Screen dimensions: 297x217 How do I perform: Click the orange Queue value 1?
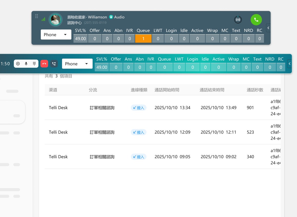pos(143,39)
